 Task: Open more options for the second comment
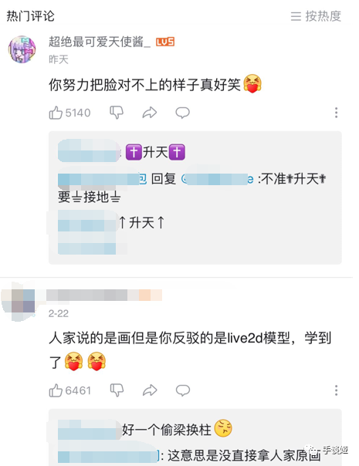click(336, 390)
